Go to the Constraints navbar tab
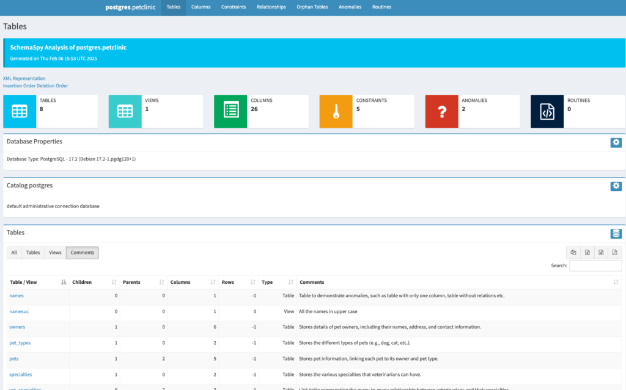 pyautogui.click(x=234, y=7)
